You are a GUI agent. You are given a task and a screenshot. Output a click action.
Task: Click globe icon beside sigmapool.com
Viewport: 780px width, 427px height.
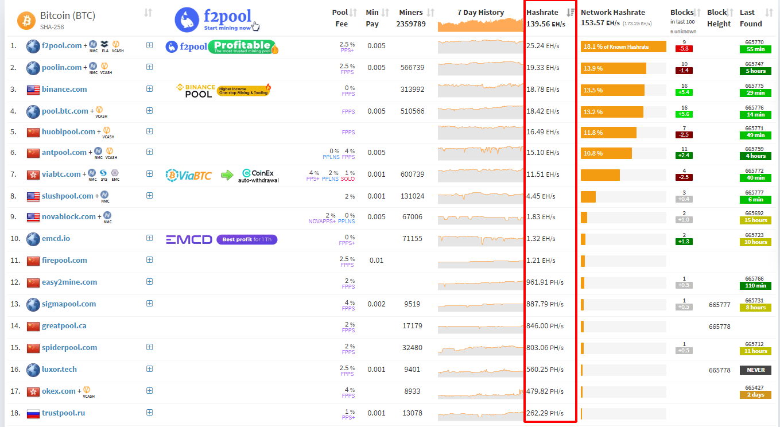pos(33,304)
